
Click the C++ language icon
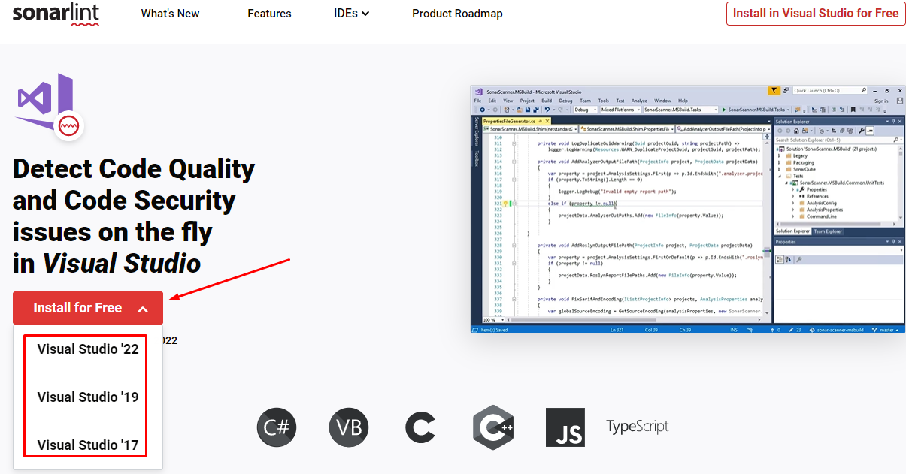point(493,427)
